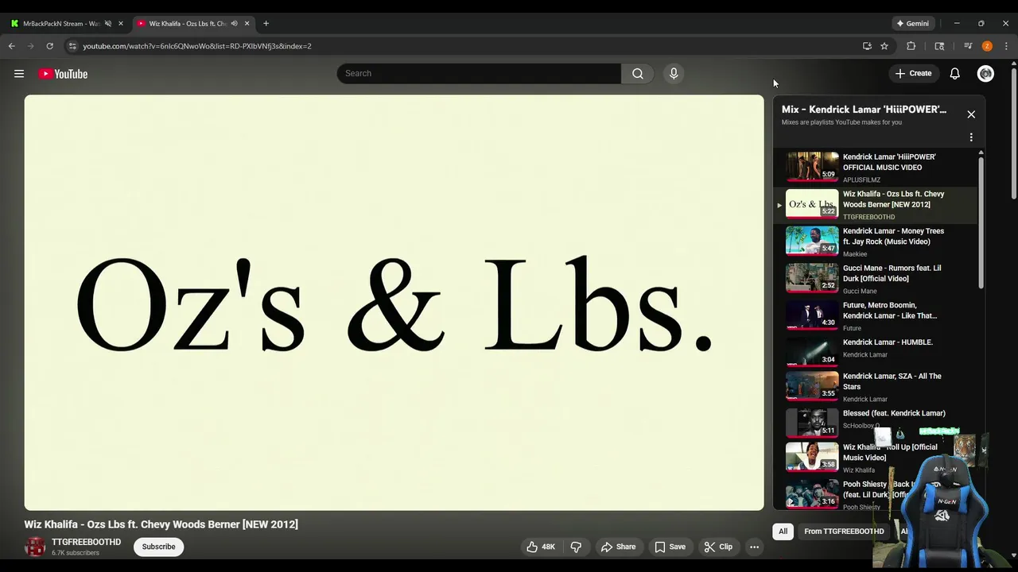This screenshot has width=1018, height=572.
Task: Select the All filter chip
Action: click(x=783, y=531)
